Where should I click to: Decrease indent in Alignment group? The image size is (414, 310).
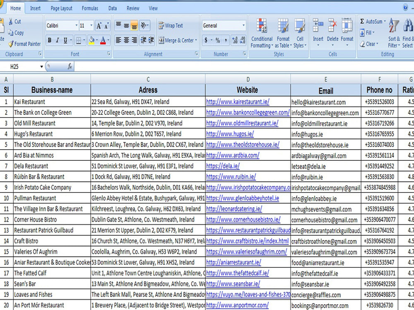point(143,40)
